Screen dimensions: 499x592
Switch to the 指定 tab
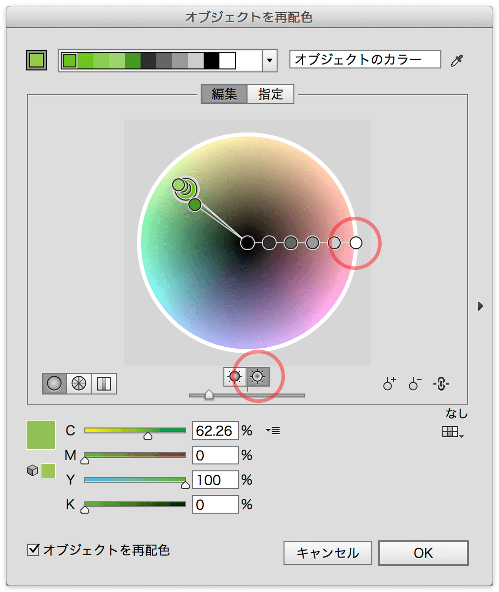pyautogui.click(x=270, y=94)
